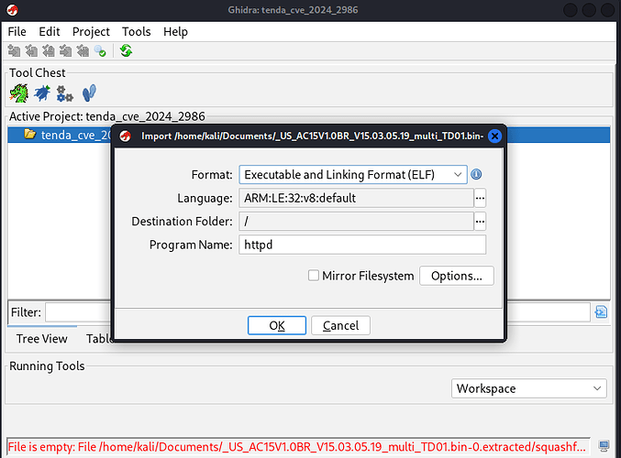Open the Project menu
The image size is (621, 458).
click(91, 32)
